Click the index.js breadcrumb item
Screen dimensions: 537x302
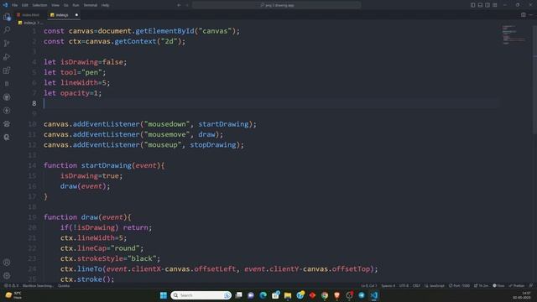[28, 23]
